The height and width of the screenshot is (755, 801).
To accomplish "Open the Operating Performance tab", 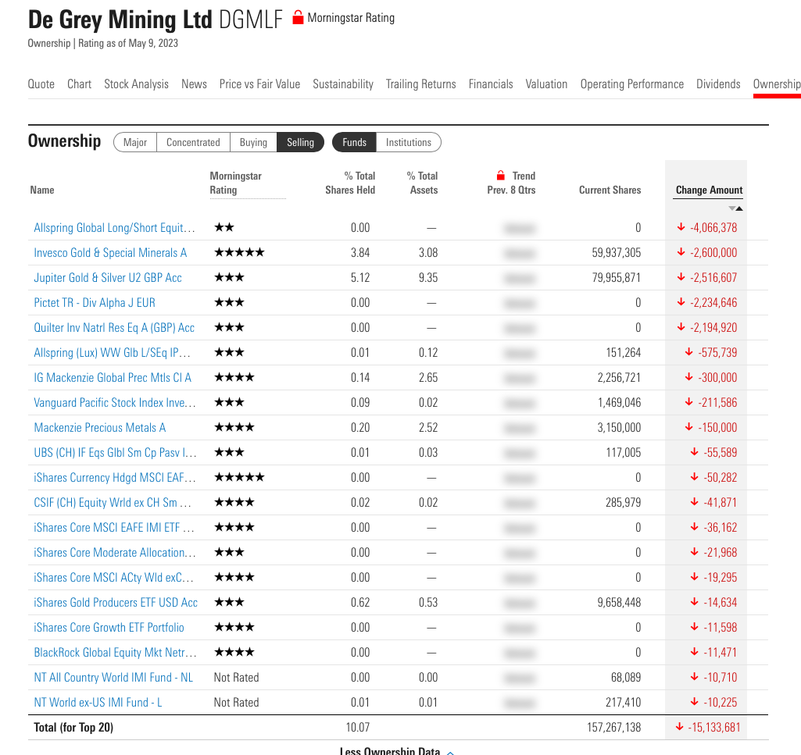I will click(632, 84).
